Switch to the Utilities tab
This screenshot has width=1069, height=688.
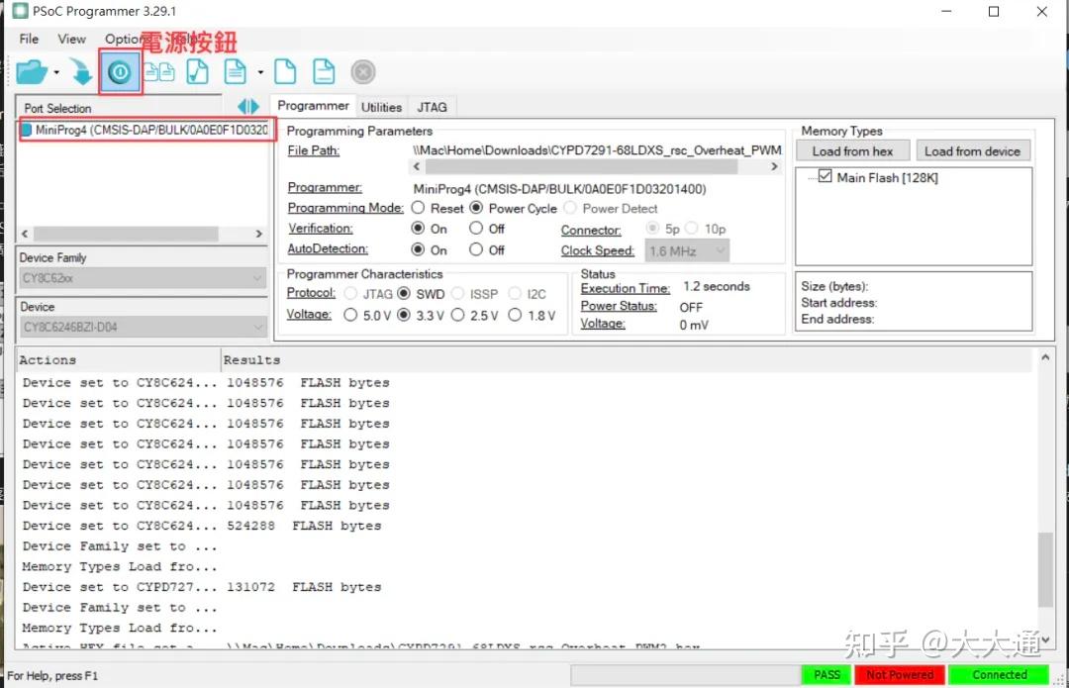click(x=382, y=106)
